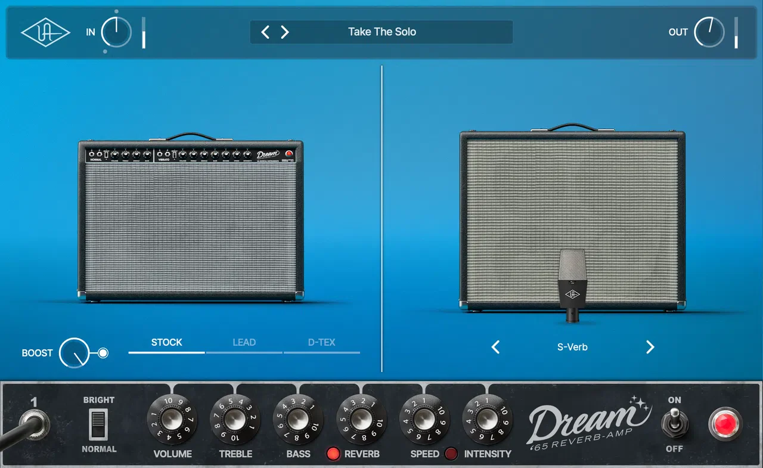Adjust the TREBLE knob

pyautogui.click(x=235, y=421)
